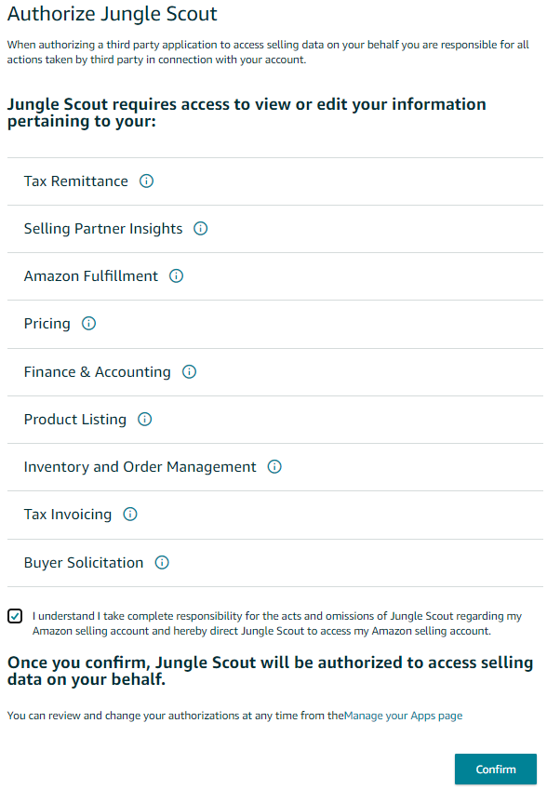Screen dimensions: 547x790
Task: Click the Finance & Accounting info icon
Action: click(x=189, y=372)
